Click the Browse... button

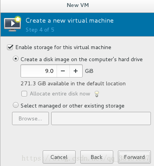tap(30, 118)
